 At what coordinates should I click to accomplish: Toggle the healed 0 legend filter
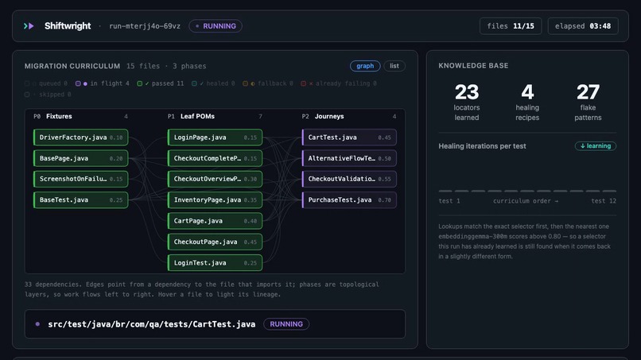point(213,83)
